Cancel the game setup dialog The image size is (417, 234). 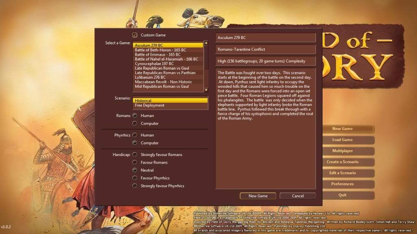[x=298, y=196]
